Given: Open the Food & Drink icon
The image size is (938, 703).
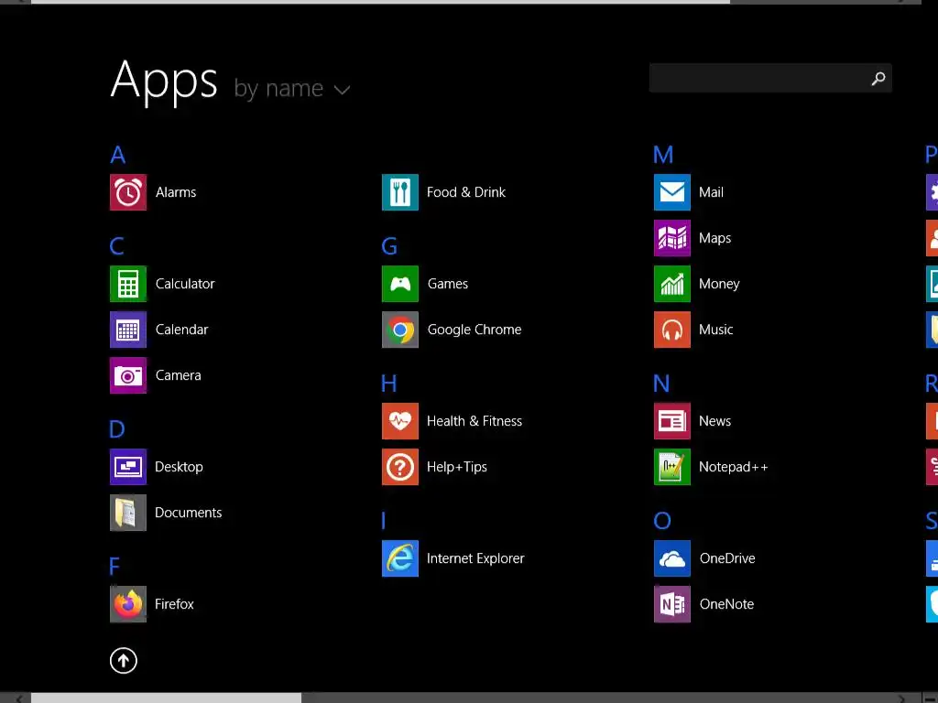Looking at the screenshot, I should click(x=400, y=192).
